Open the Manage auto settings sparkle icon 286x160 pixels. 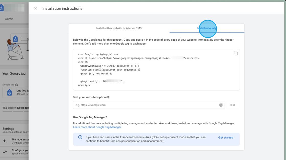[5, 141]
